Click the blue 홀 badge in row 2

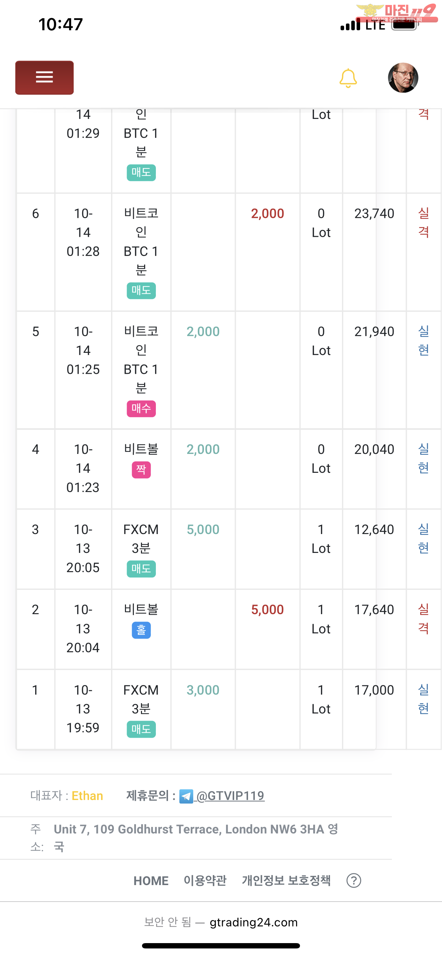[x=141, y=630]
